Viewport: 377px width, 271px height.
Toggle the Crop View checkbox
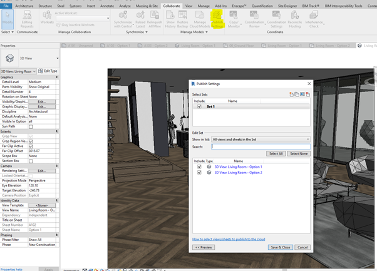coord(31,136)
